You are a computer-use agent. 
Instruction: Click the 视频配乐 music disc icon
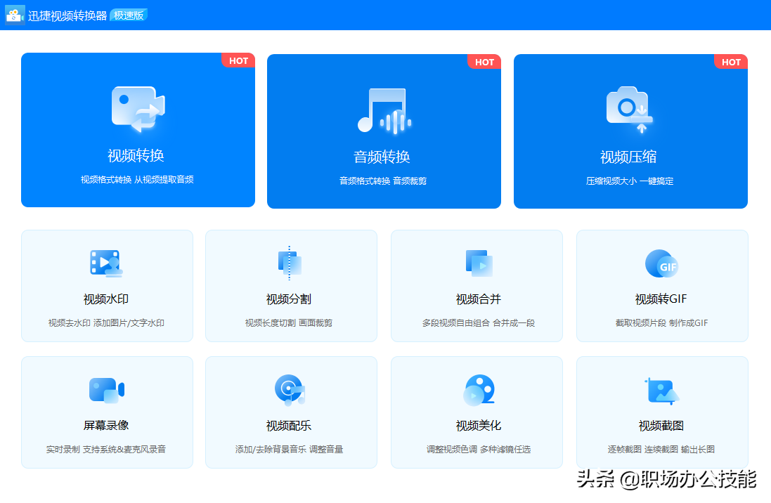click(x=290, y=390)
